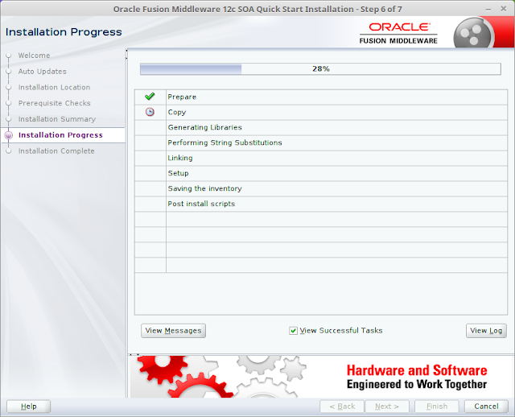This screenshot has width=515, height=417.
Task: Select the Installation Summary step
Action: pyautogui.click(x=57, y=119)
